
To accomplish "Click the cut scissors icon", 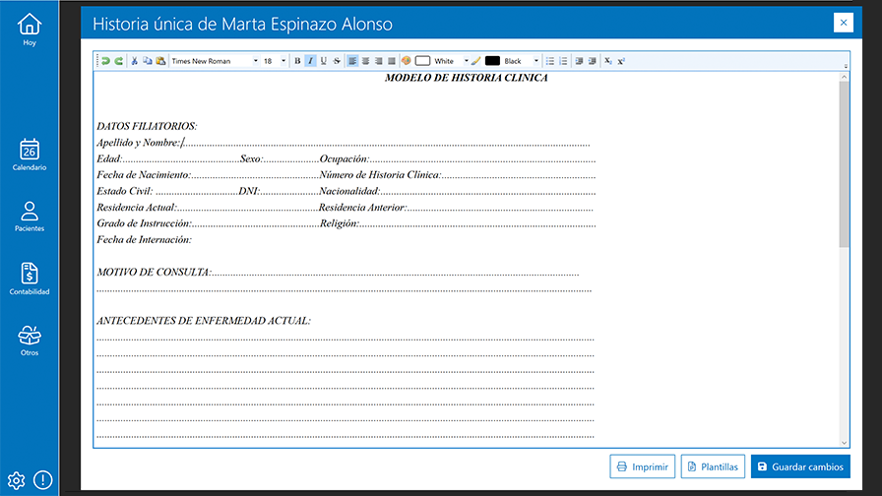I will 135,61.
